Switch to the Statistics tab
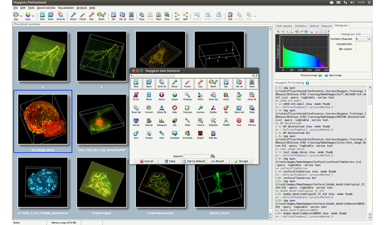The width and height of the screenshot is (385, 225). [301, 26]
